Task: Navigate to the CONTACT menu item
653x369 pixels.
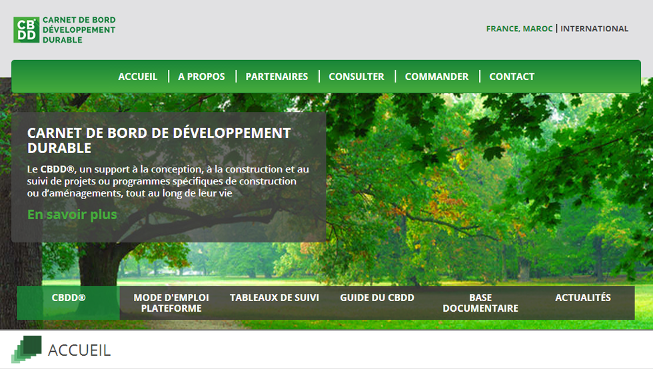Action: [x=512, y=77]
